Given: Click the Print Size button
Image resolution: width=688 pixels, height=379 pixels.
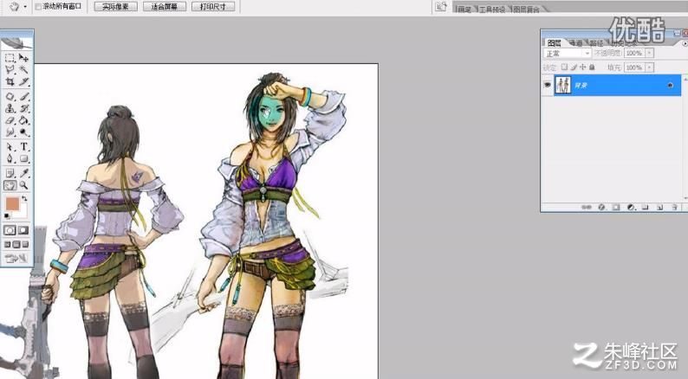Looking at the screenshot, I should [x=213, y=7].
